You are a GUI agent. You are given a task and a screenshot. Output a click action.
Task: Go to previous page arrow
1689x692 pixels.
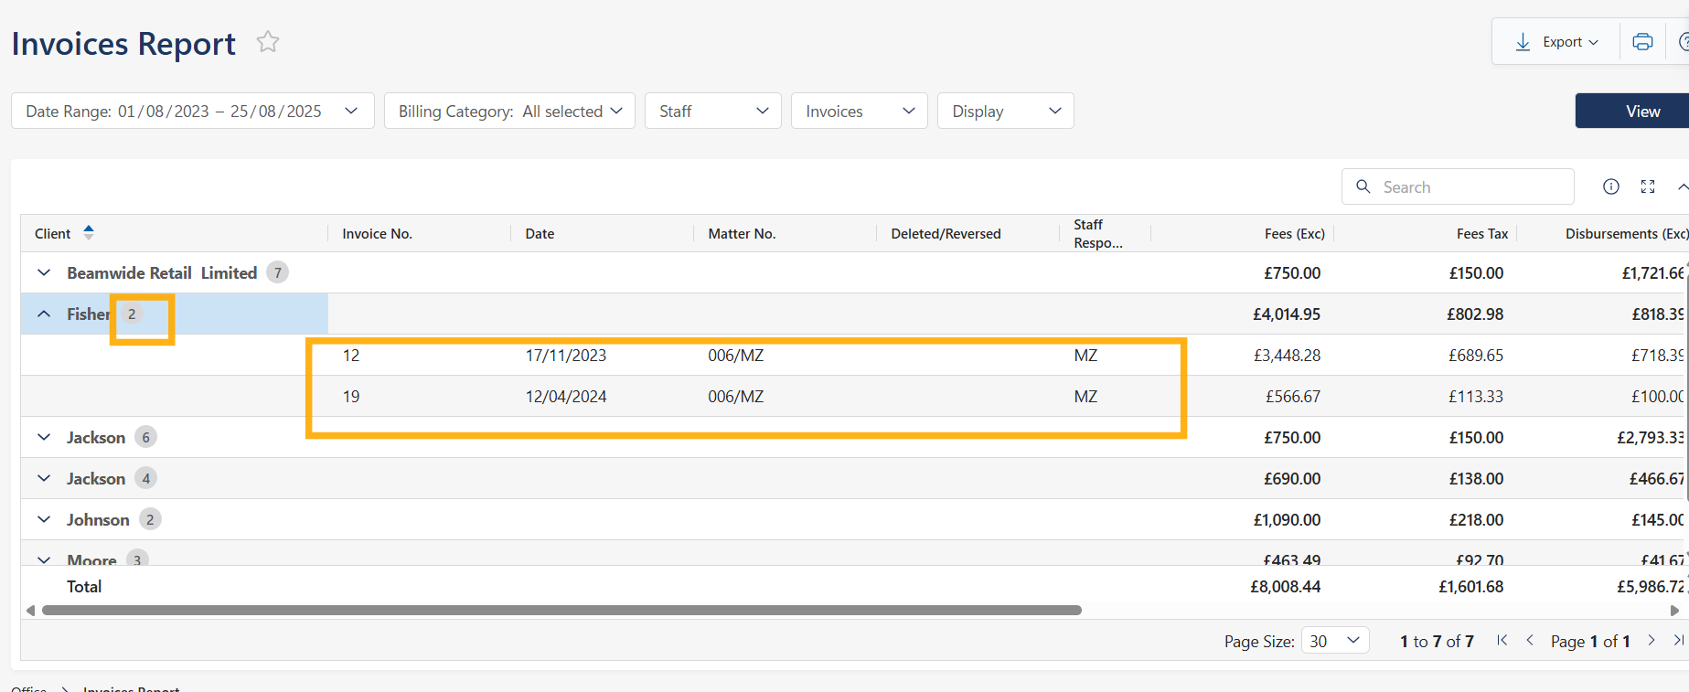click(x=1530, y=641)
